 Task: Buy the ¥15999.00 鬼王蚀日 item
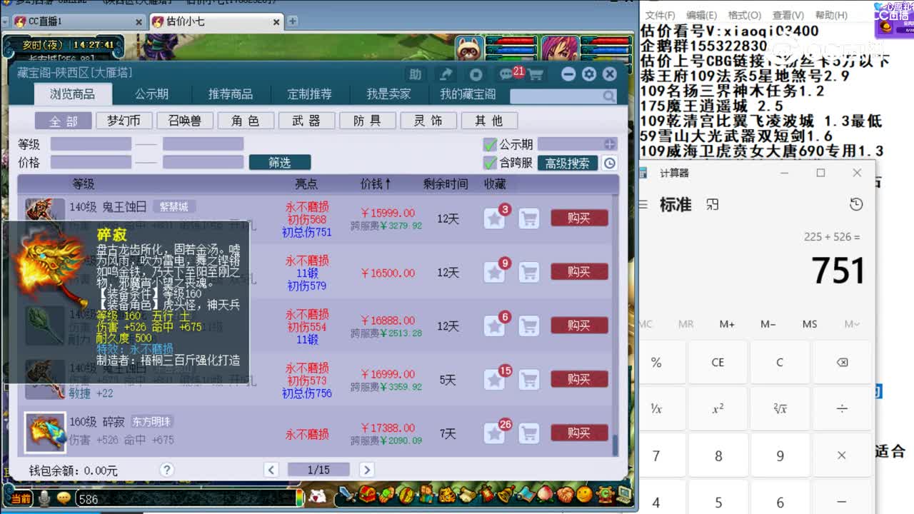(579, 218)
